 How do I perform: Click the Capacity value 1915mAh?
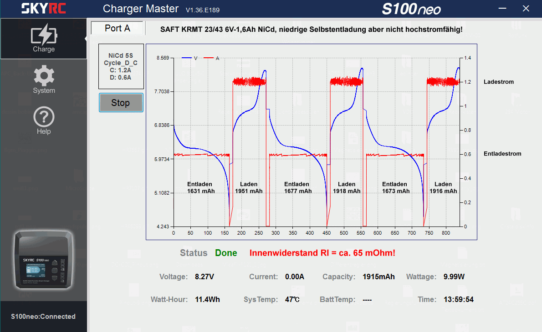(x=378, y=277)
